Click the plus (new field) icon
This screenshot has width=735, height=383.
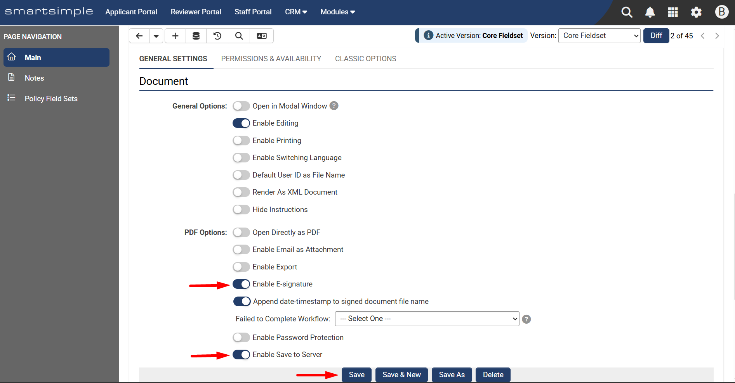tap(175, 36)
